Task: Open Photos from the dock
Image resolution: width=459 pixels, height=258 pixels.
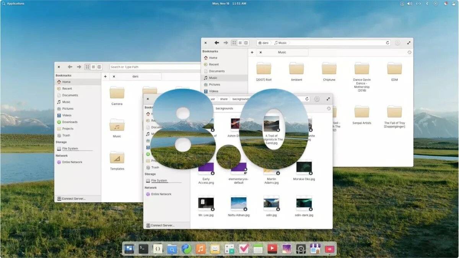Action: coord(286,249)
